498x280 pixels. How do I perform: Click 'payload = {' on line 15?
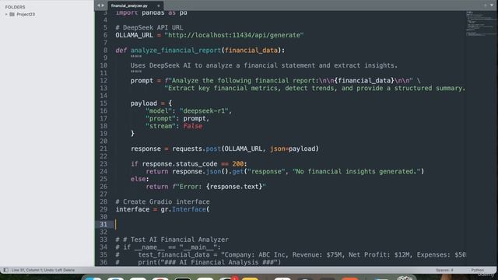151,103
